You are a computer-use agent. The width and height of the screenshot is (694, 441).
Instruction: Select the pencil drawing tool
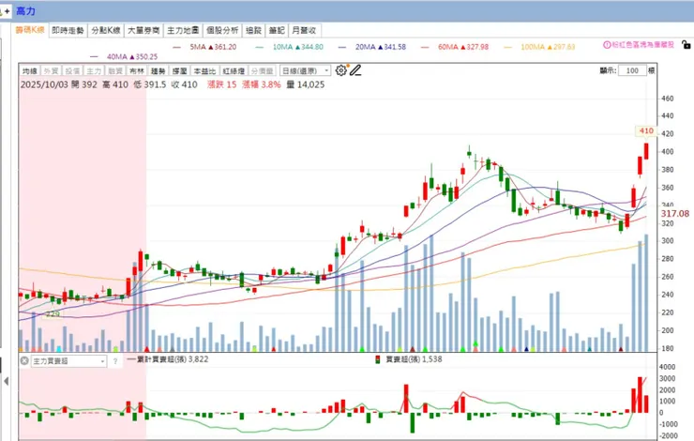click(x=355, y=70)
